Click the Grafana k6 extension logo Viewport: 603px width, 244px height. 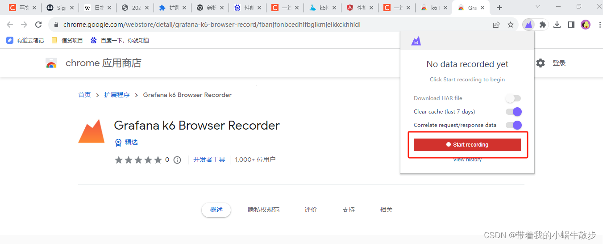click(x=91, y=131)
